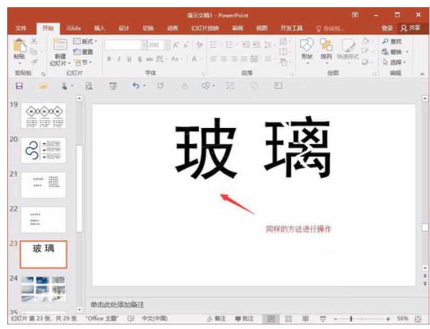Click the Undo arrow icon
This screenshot has width=430, height=329.
click(x=136, y=85)
